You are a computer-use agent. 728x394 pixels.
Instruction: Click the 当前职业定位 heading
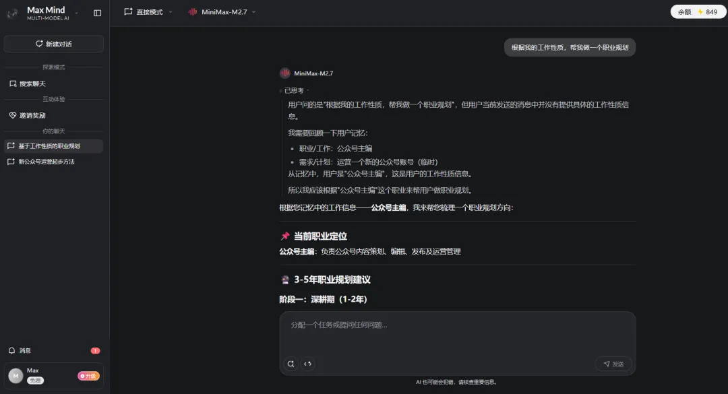click(320, 236)
